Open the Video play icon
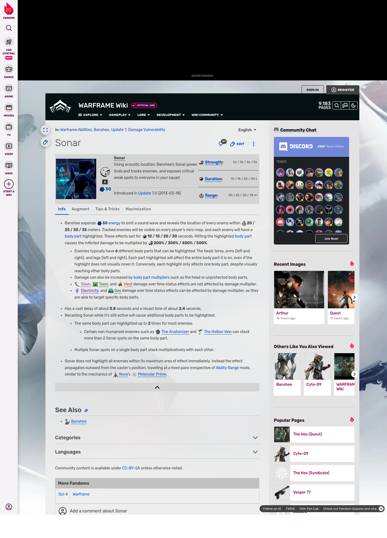The height and width of the screenshot is (538, 387). 9,146
